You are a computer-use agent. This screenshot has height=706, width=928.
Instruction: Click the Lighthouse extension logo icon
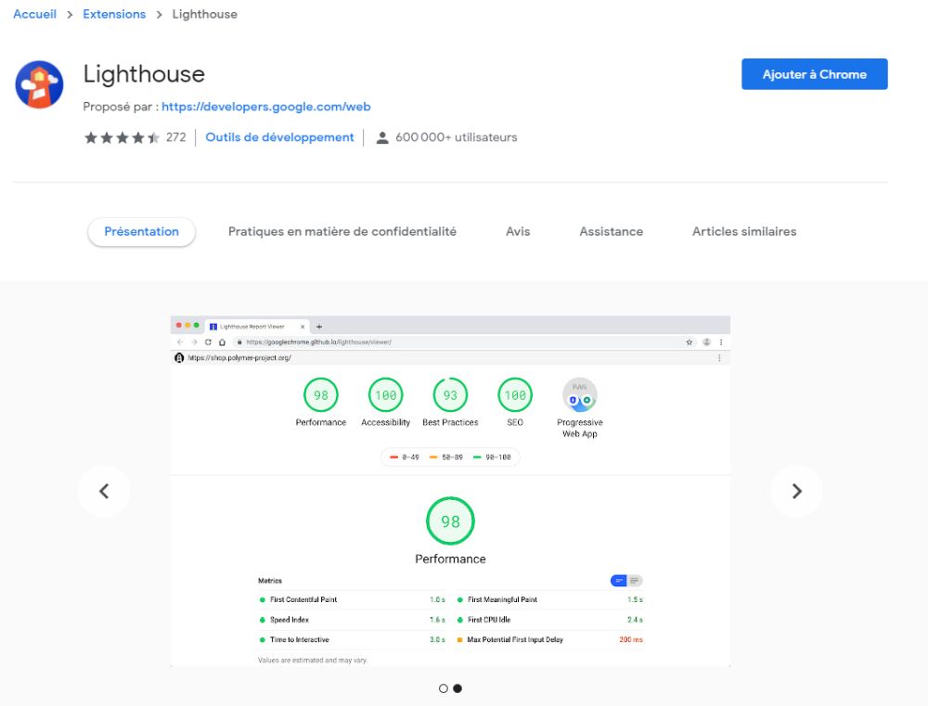(39, 84)
